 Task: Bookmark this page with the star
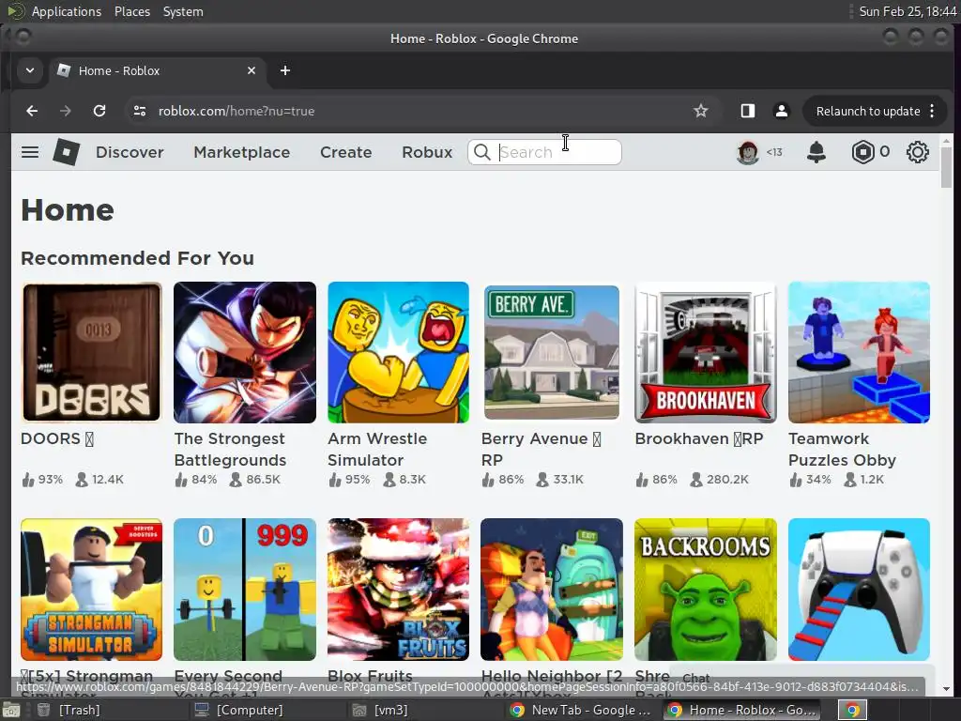tap(700, 111)
